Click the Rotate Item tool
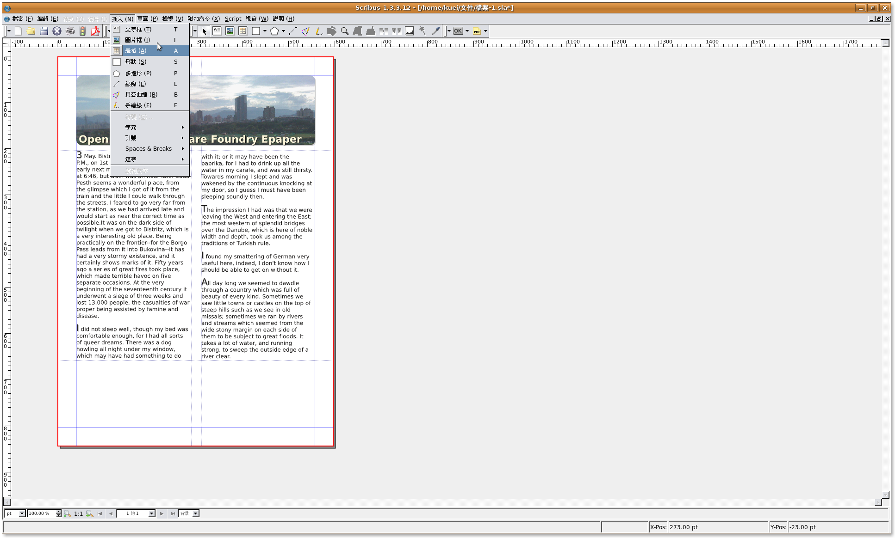The height and width of the screenshot is (538, 895). tap(331, 31)
